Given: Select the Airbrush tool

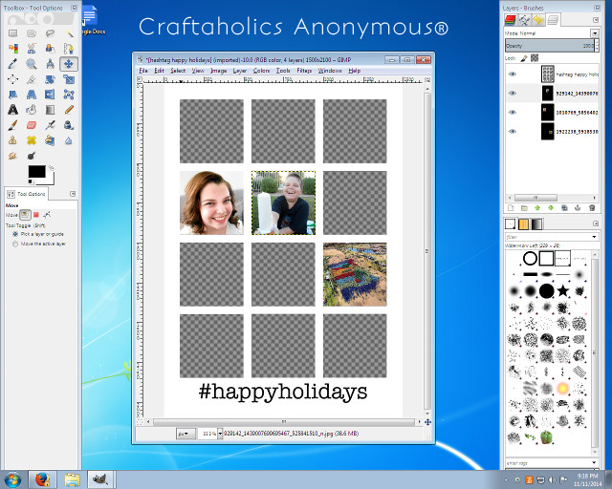Looking at the screenshot, I should pos(50,125).
